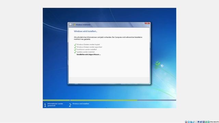The width and height of the screenshot is (219, 123).
Task: Click the 'Funktionen werden installiert' step
Action: tap(87, 50)
